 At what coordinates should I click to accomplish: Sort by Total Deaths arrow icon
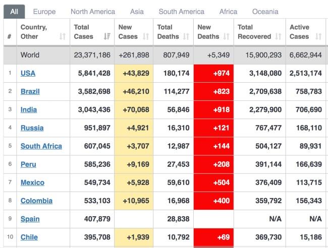186,36
